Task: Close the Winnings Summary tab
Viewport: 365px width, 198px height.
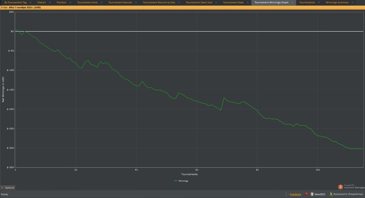Action: click(352, 3)
